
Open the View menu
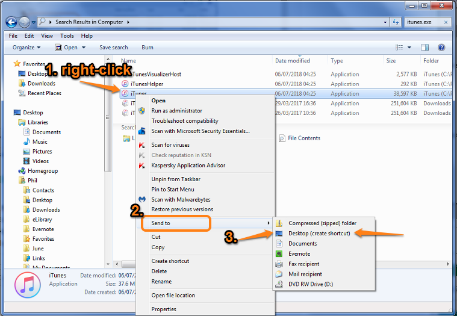(x=47, y=36)
